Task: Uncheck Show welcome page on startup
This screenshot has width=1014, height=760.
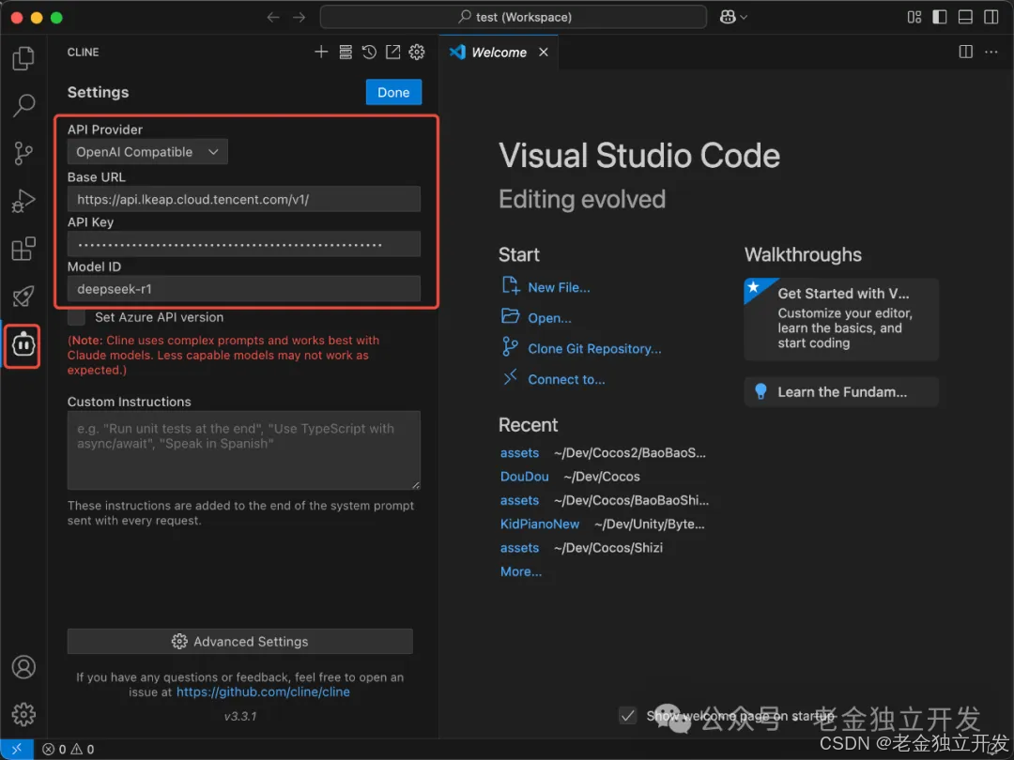Action: pos(627,715)
